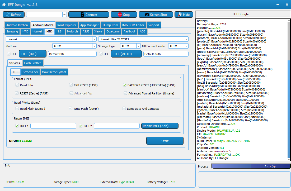Open IMG ROM Editor tab
This screenshot has height=191, width=291.
pos(133,25)
